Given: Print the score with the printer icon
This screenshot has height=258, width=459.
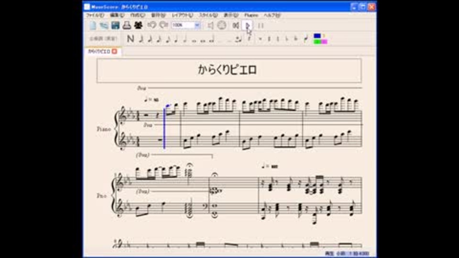Looking at the screenshot, I should (127, 25).
